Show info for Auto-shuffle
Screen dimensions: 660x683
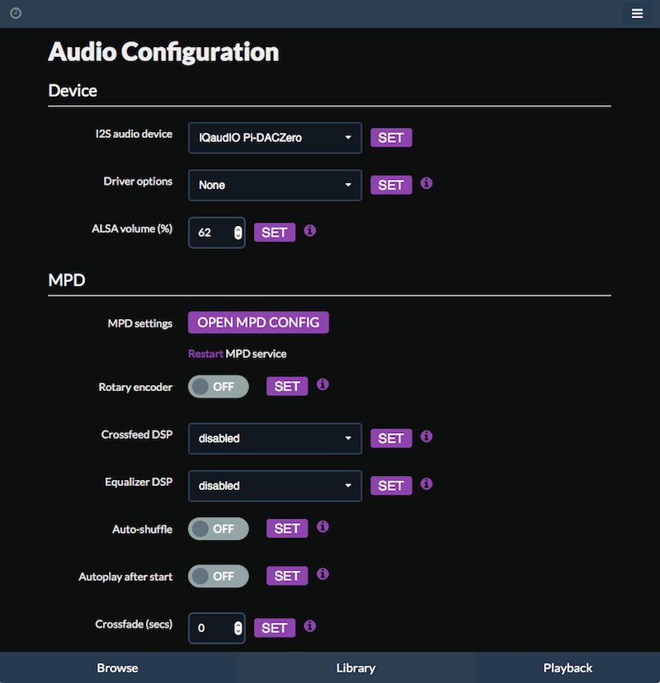tap(323, 526)
